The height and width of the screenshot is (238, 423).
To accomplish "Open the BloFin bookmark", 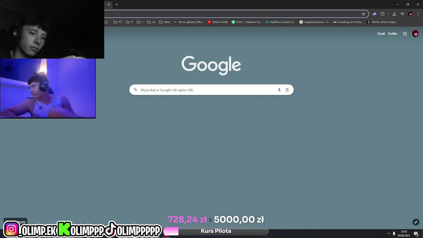I will (x=382, y=22).
